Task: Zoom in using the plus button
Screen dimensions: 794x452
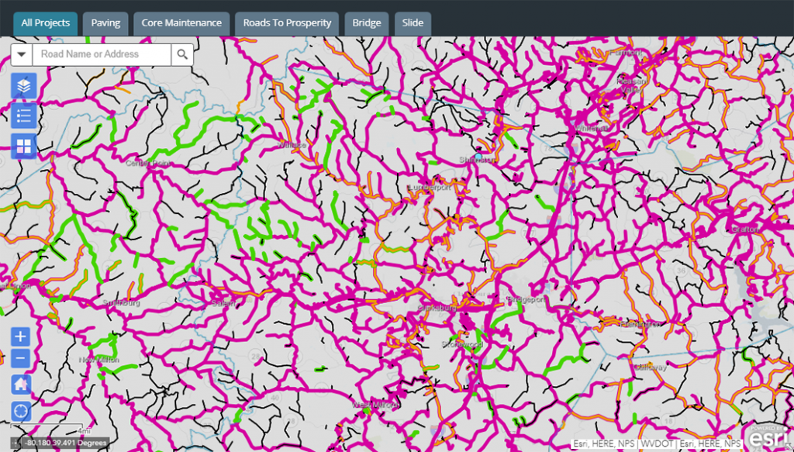Action: click(19, 336)
